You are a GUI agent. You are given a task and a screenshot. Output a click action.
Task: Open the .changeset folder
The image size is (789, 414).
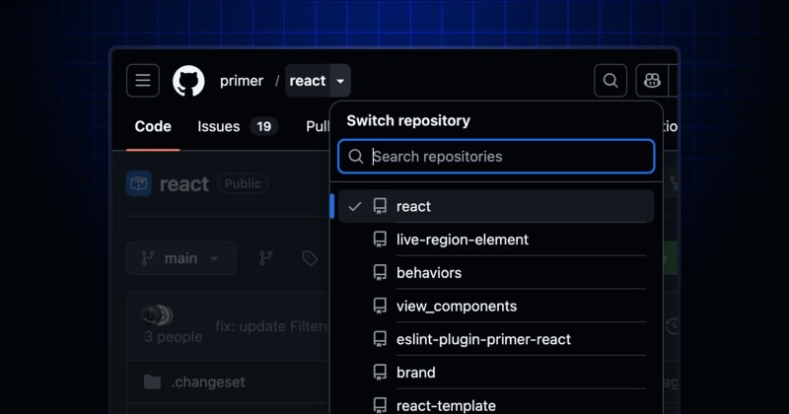pyautogui.click(x=208, y=381)
